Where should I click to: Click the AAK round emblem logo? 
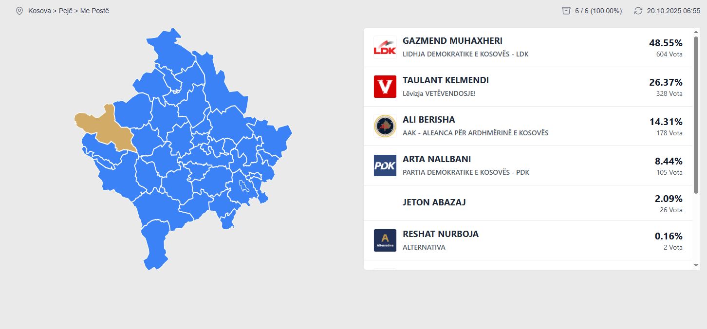pos(385,126)
